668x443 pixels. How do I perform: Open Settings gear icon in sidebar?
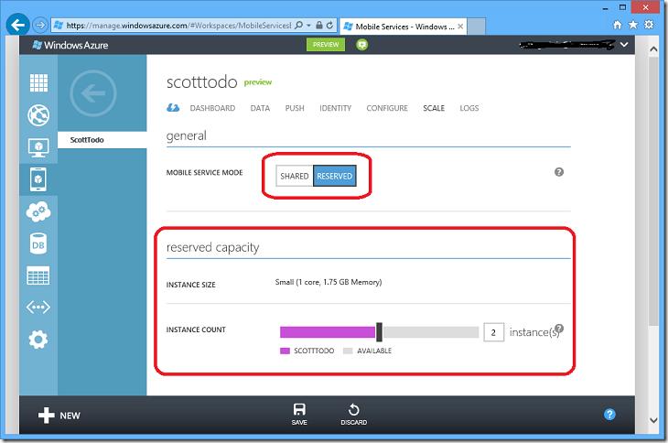click(38, 340)
